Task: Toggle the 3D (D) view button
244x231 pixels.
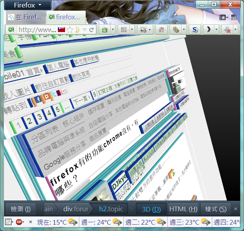Action: pos(151,209)
